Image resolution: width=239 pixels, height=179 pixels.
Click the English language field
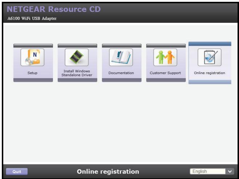click(x=207, y=171)
